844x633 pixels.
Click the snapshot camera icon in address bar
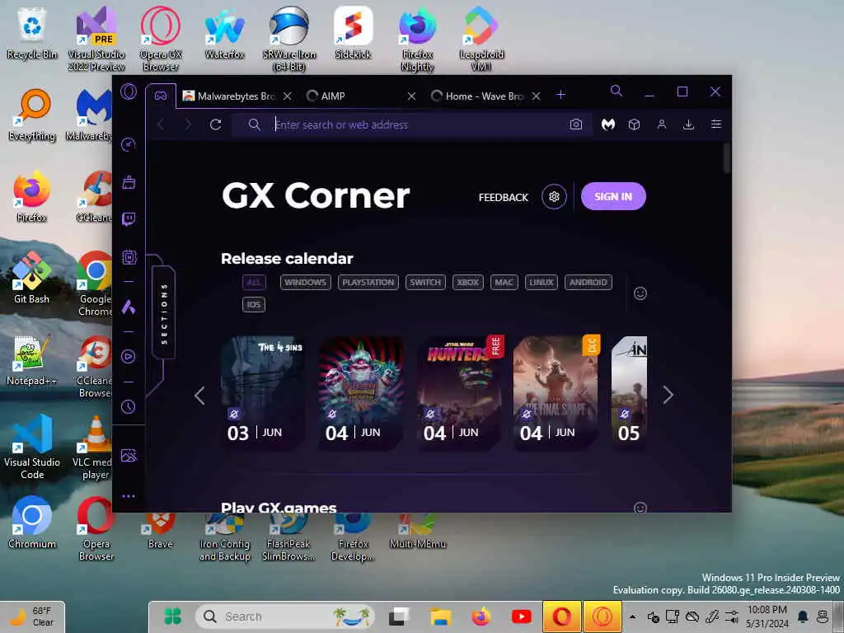[x=576, y=125]
